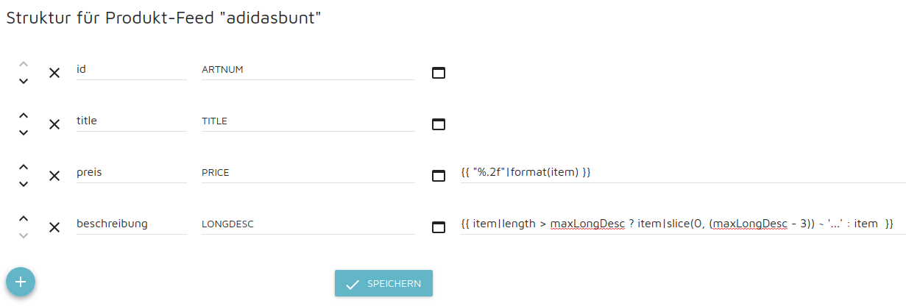Delete the beschreibung field row
Screen dimensions: 906x306
54,227
